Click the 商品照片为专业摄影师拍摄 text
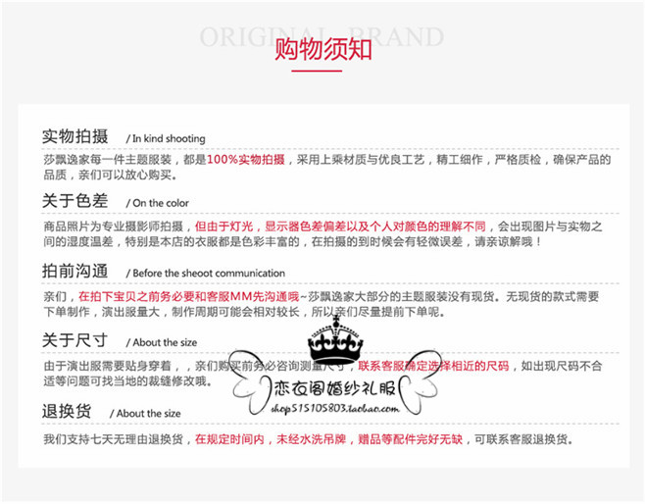This screenshot has height=504, width=645. pyautogui.click(x=113, y=227)
